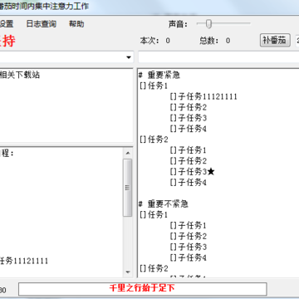Image resolution: width=299 pixels, height=299 pixels.
Task: Click '任务11121111' text in left lower panel
Action: click(24, 261)
